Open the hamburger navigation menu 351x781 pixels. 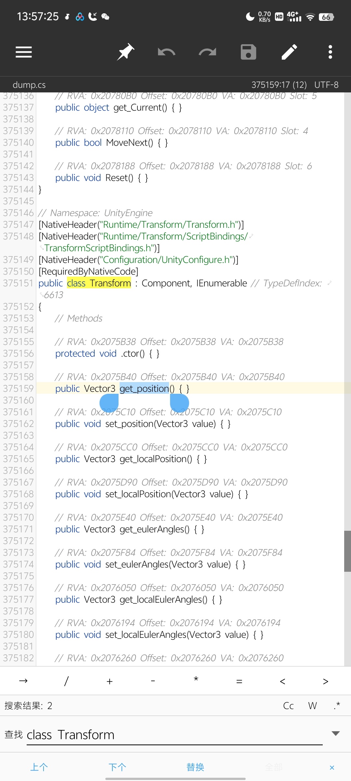[24, 52]
